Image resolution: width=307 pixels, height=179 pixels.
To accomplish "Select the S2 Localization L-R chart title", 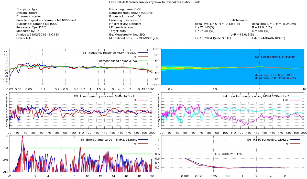I will pyautogui.click(x=275, y=57).
